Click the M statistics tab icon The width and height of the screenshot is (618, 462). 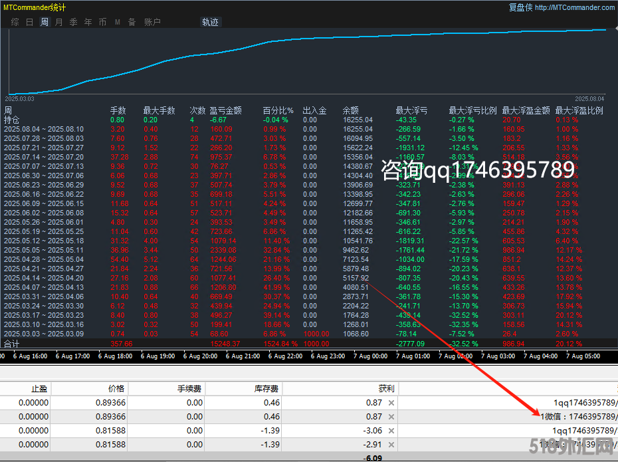click(x=117, y=22)
